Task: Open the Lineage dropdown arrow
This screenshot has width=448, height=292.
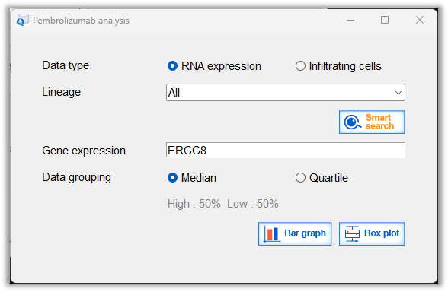Action: tap(398, 93)
